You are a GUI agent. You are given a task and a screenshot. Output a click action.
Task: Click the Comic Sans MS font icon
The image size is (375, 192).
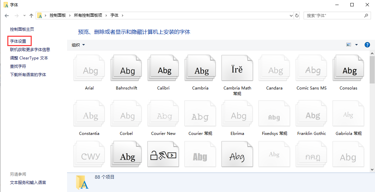(311, 69)
